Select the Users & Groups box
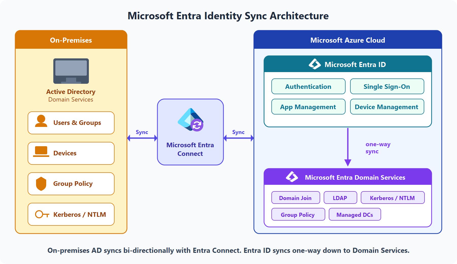Viewport: 457px width, 264px height. click(x=71, y=123)
